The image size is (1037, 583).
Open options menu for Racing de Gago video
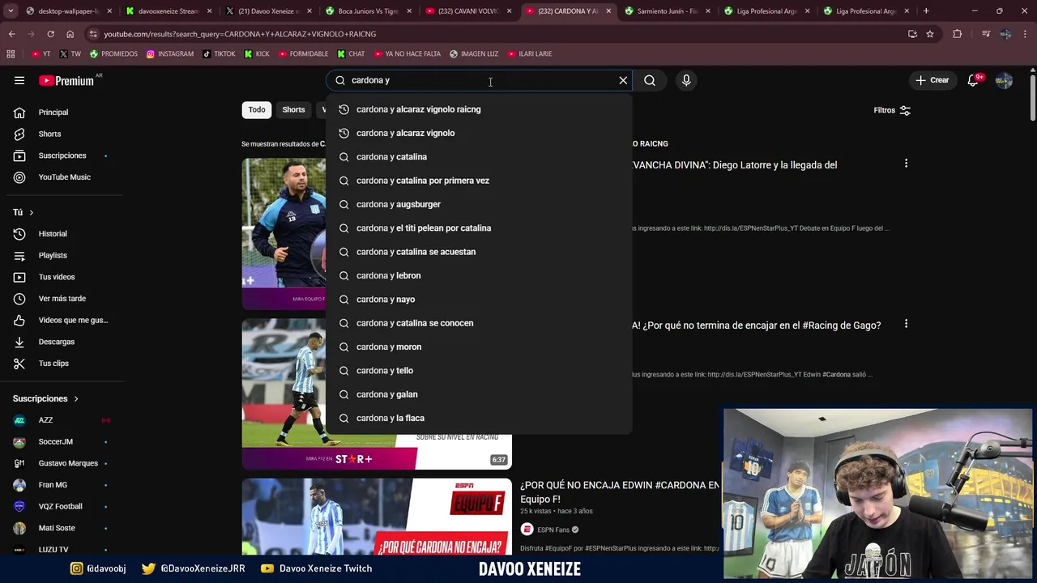tap(906, 325)
